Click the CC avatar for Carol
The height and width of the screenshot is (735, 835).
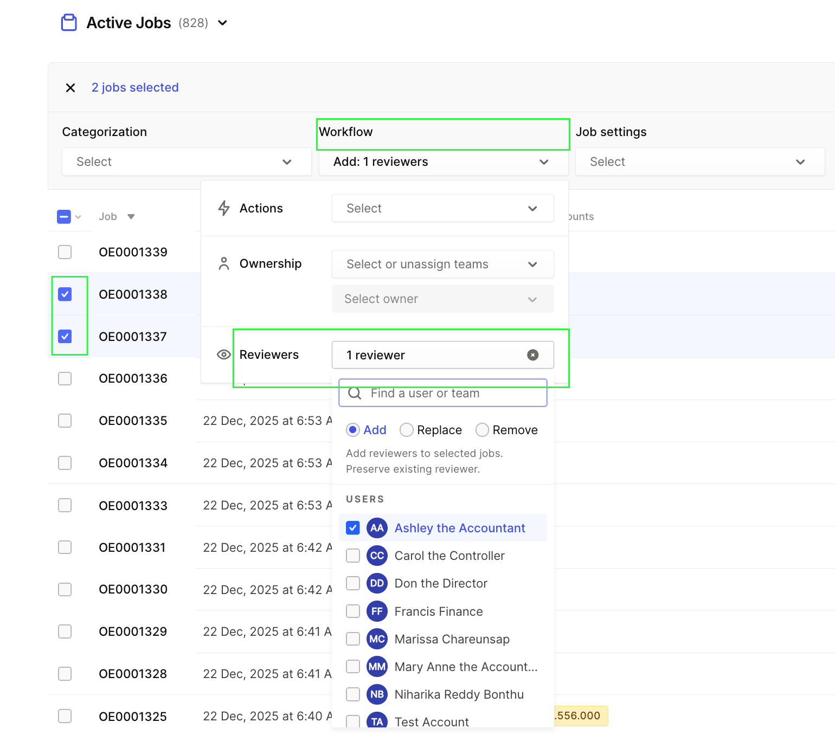377,556
